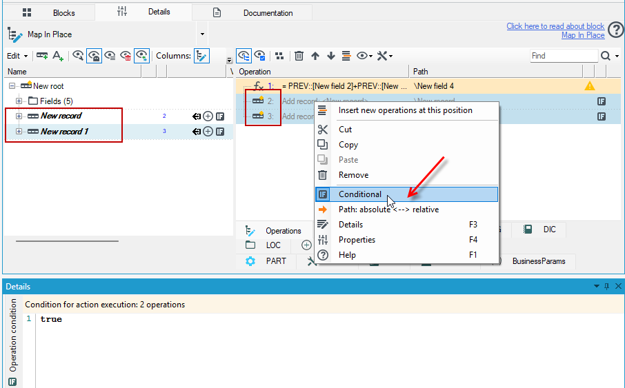Click the horizontal scrollbar below the tree

tap(67, 241)
